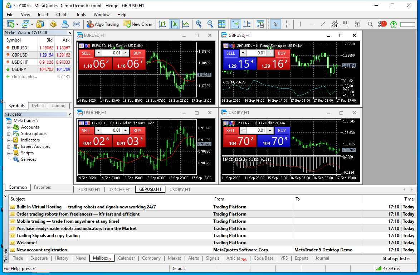Select the trendline drawing tool
Viewport: 420px width, 275px height.
pyautogui.click(x=323, y=24)
